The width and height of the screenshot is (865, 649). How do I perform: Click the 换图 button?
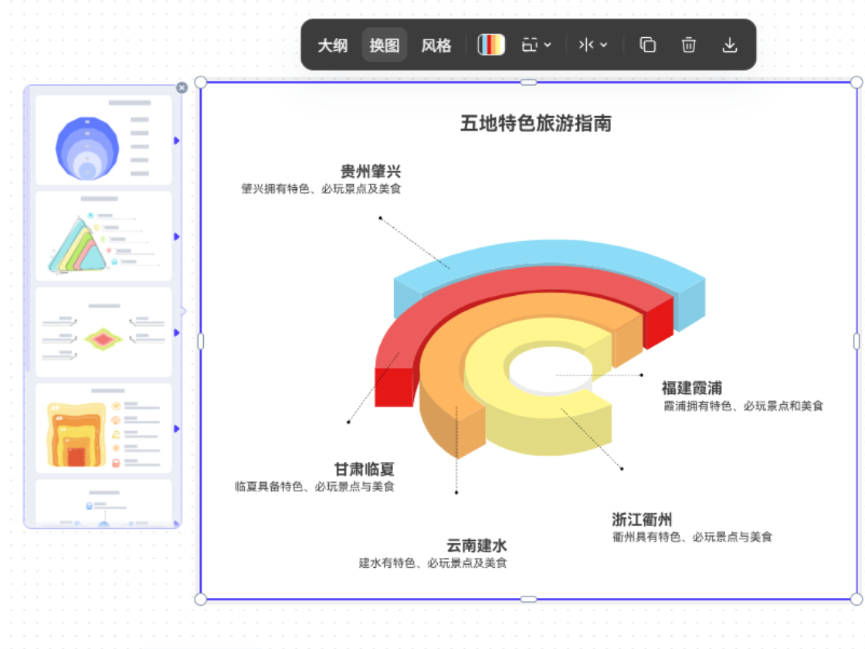coord(384,45)
